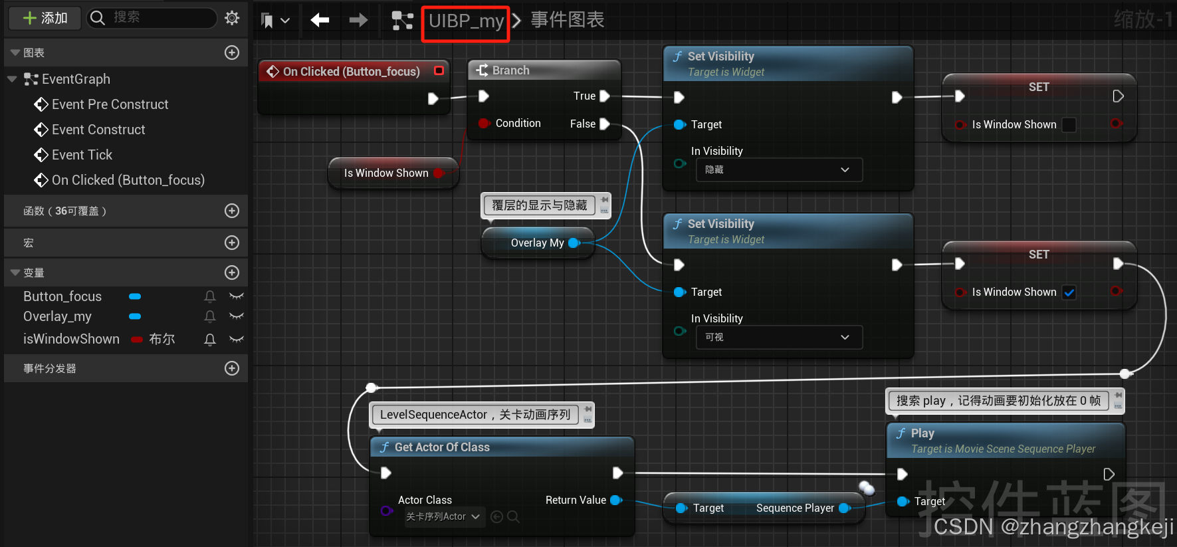The width and height of the screenshot is (1177, 547).
Task: Click the 覆层的显示与隐藏 comment text
Action: click(539, 205)
